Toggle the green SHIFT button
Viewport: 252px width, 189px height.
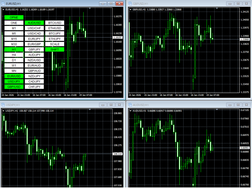point(54,49)
